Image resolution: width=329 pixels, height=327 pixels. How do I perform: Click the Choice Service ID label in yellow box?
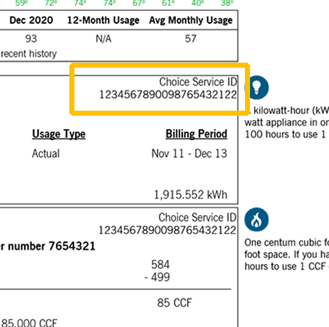198,81
